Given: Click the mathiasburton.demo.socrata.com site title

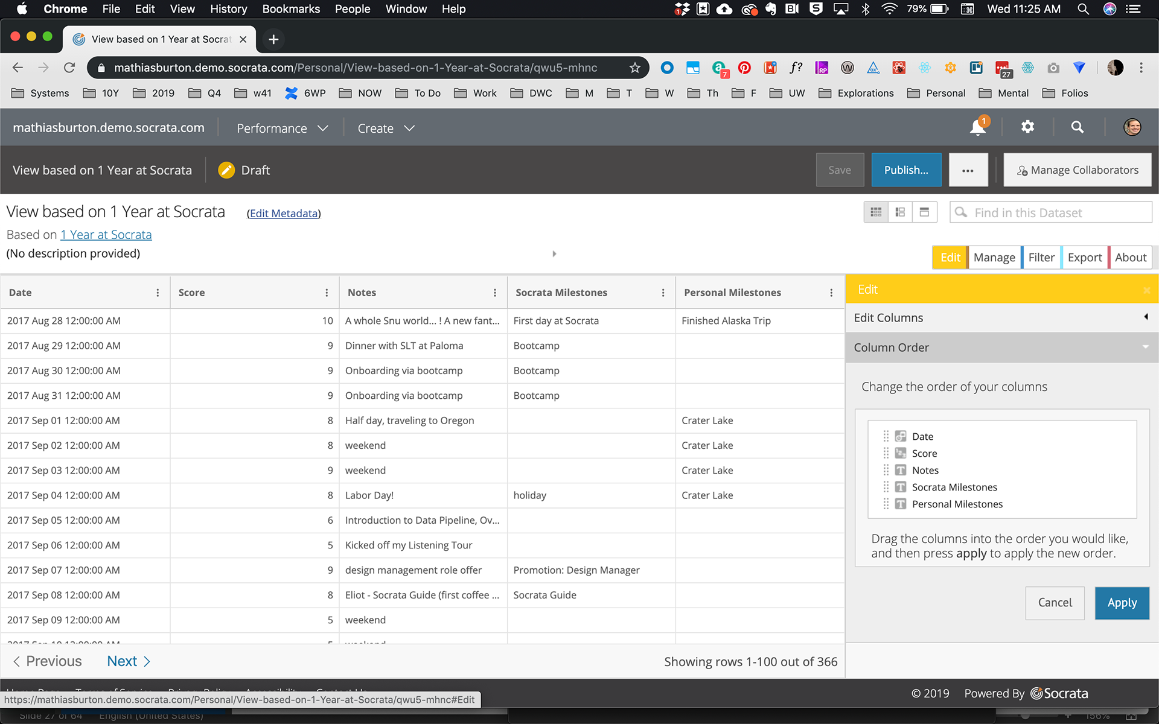Looking at the screenshot, I should pos(109,128).
